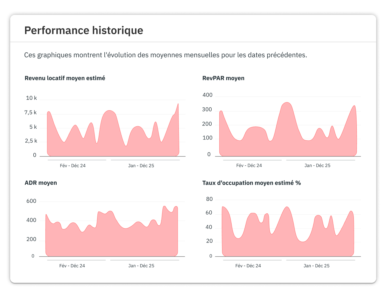The width and height of the screenshot is (386, 298).
Task: Click the "400" axis label in RevPAR moyen
Action: coord(207,95)
